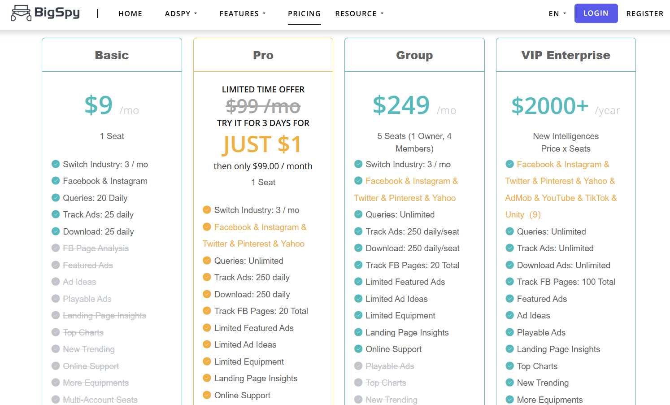Click greyed check icon beside Basic Online Support
This screenshot has height=405, width=670.
pyautogui.click(x=56, y=366)
